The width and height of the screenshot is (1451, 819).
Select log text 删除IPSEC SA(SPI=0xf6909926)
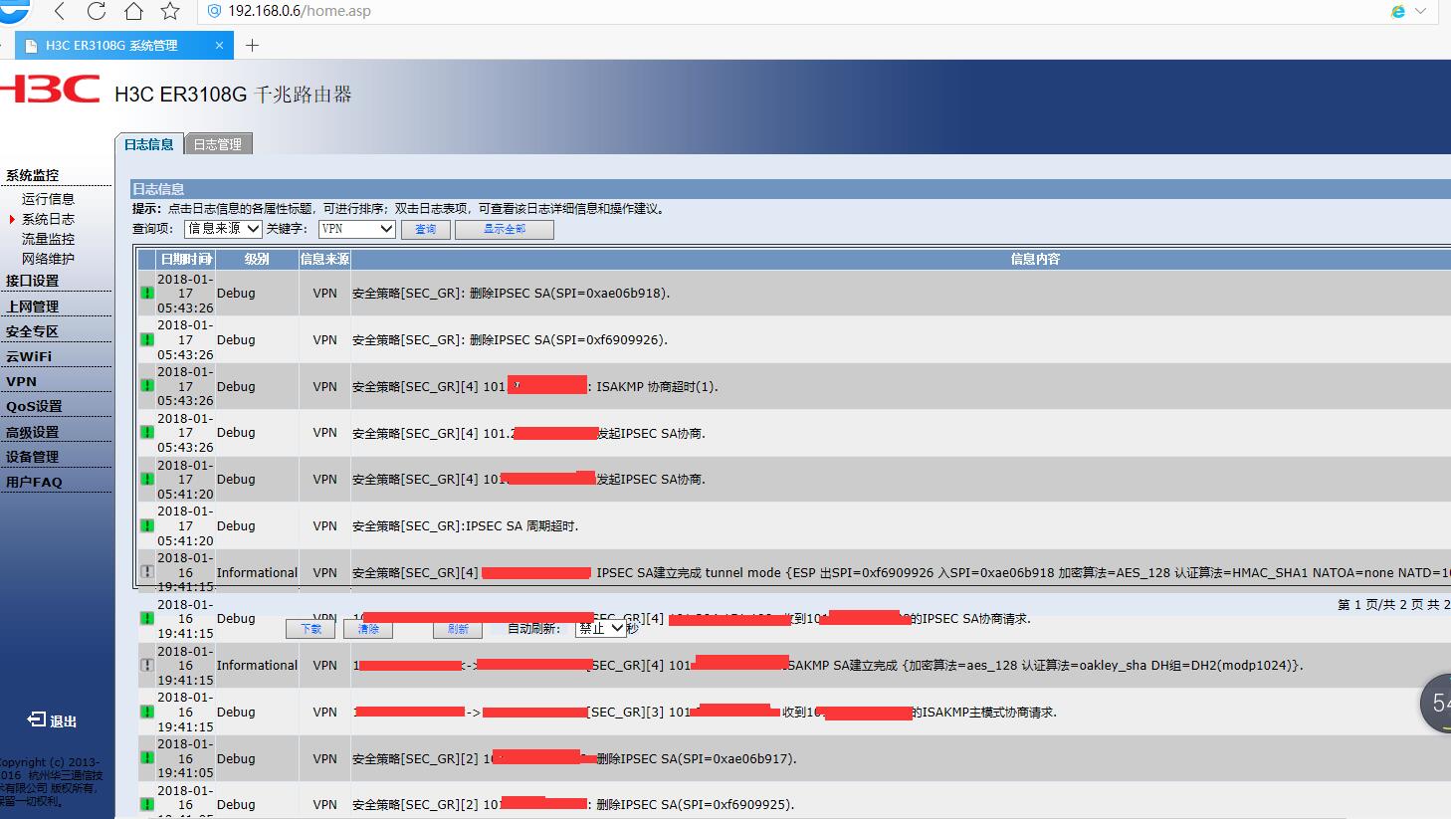(568, 339)
